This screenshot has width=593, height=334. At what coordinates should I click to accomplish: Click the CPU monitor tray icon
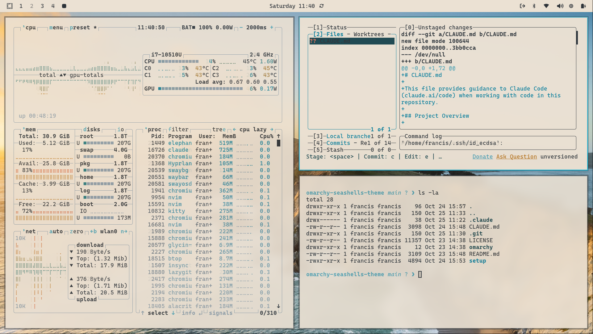pyautogui.click(x=571, y=6)
